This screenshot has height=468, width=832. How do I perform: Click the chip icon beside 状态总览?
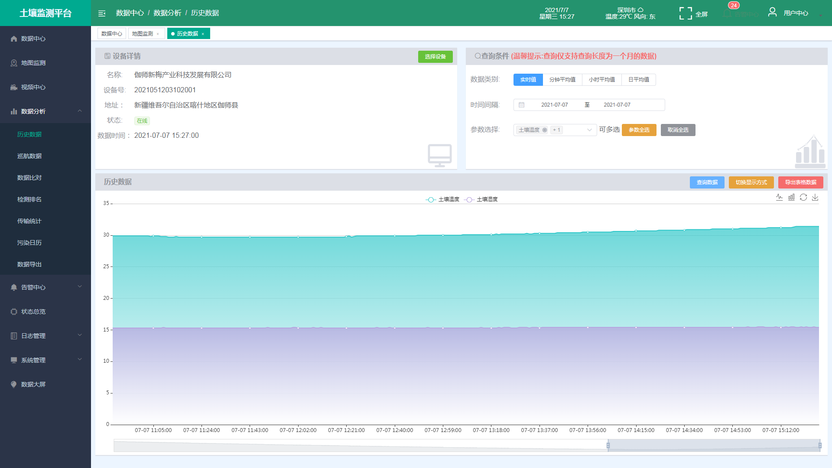click(14, 312)
